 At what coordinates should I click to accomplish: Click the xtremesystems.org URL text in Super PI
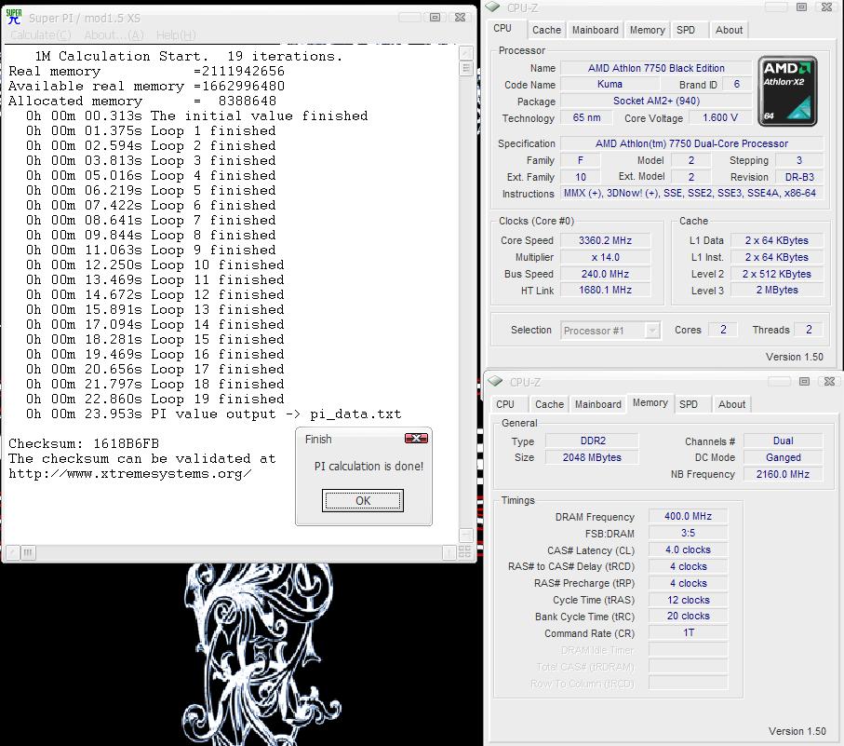click(x=129, y=474)
